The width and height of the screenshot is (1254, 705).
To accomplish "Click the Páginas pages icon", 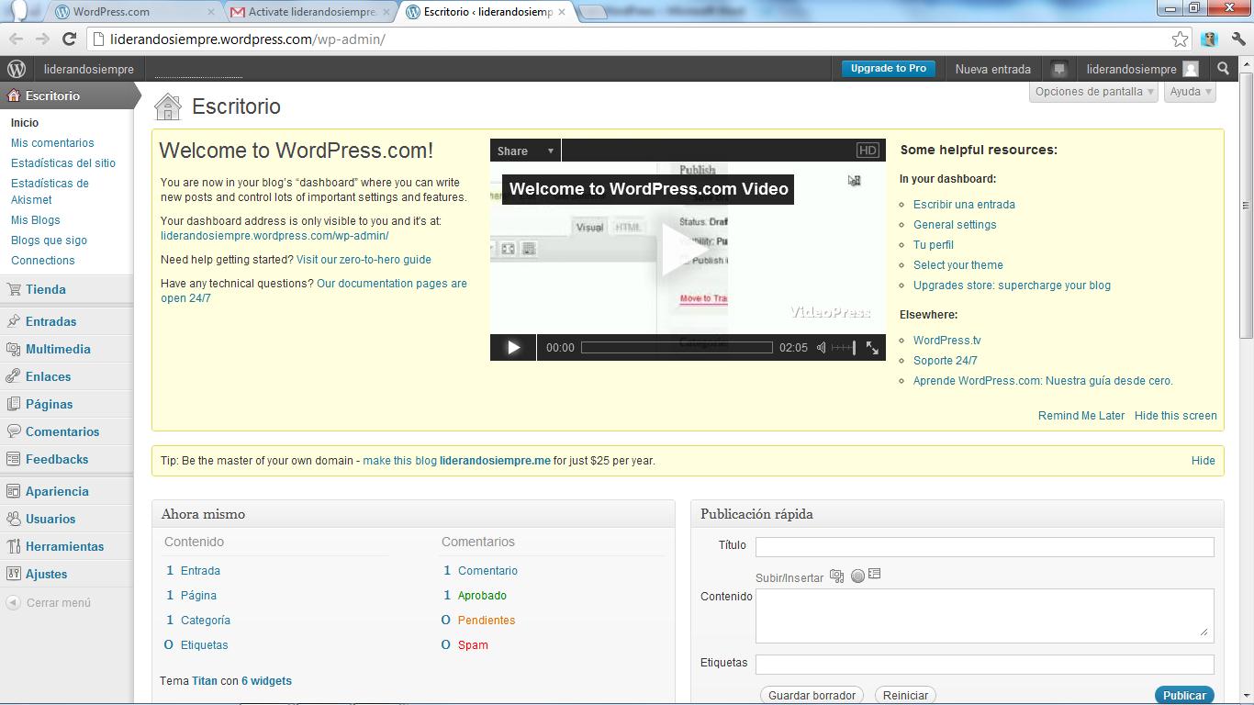I will click(14, 404).
